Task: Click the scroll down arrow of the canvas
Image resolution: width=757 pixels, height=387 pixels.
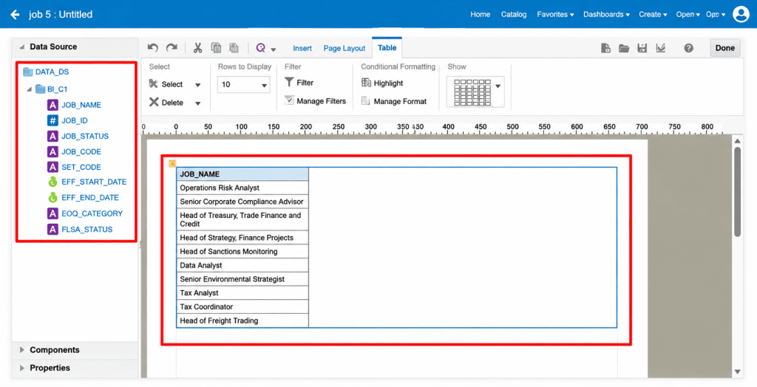Action: tap(737, 371)
